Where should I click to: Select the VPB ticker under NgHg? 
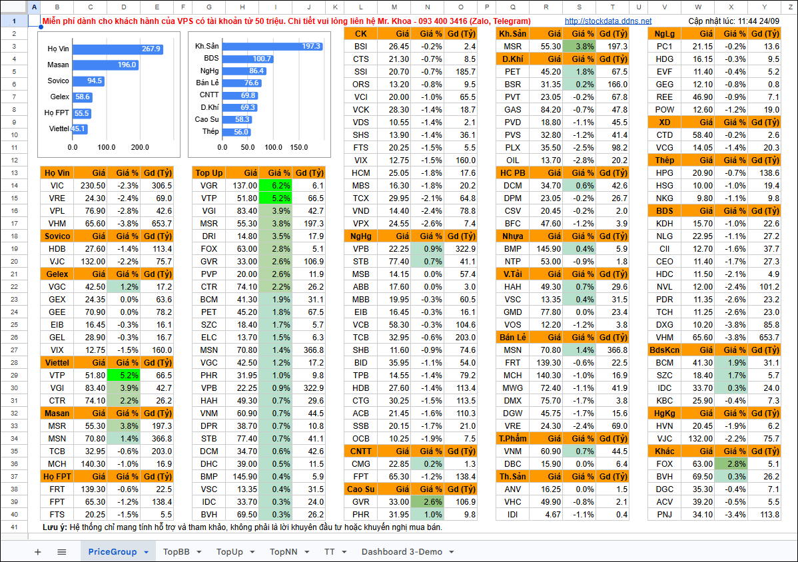click(361, 248)
